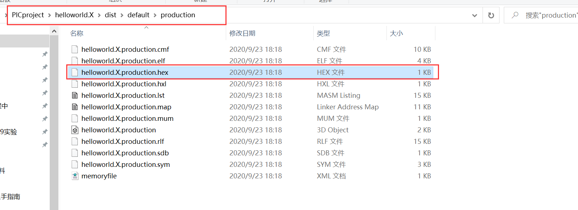The height and width of the screenshot is (210, 578).
Task: Click the file icon of helloworld.X.production.hex
Action: (75, 72)
